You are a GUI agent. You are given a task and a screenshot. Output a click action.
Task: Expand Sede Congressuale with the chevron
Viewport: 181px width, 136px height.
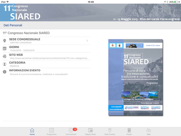coord(87,41)
